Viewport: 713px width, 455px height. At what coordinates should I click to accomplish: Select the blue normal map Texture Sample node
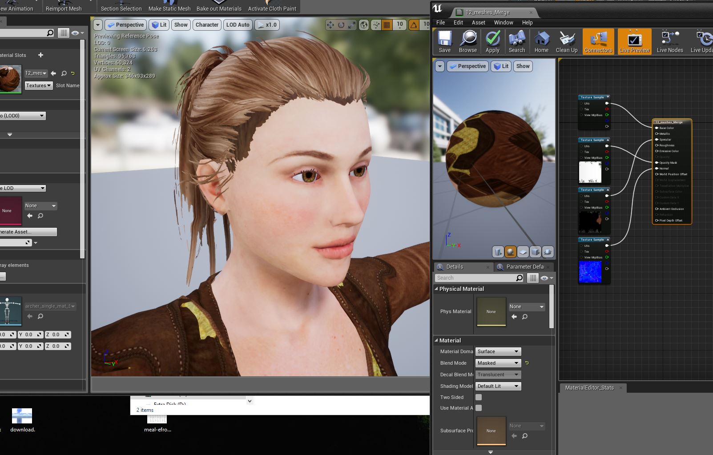(x=594, y=260)
